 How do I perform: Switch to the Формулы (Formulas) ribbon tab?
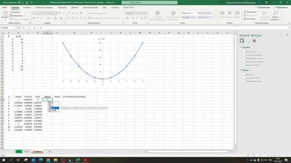point(62,7)
